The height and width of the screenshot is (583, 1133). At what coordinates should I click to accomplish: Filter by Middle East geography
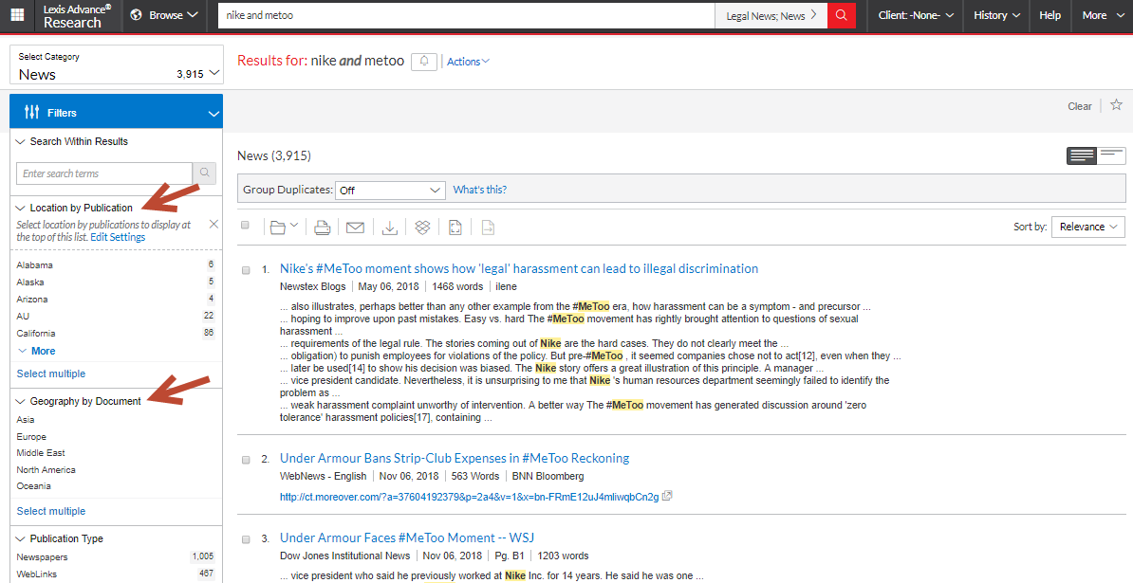tap(41, 452)
